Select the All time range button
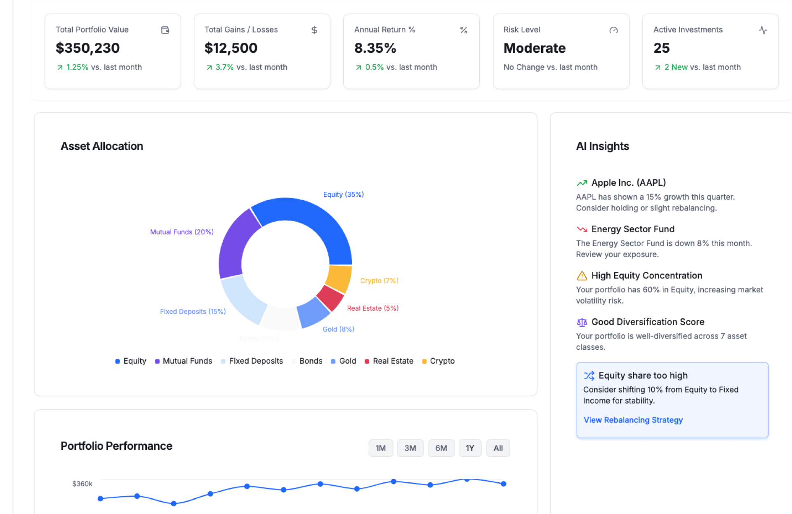 (498, 448)
